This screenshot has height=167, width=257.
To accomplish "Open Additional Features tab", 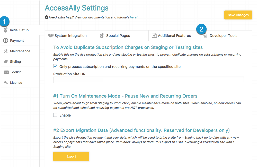I will [x=174, y=36].
